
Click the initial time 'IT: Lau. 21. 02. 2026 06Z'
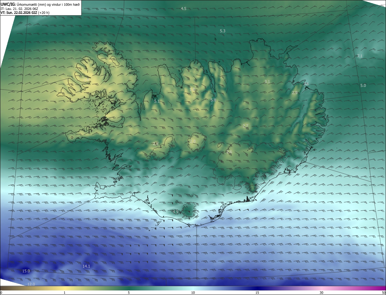click(x=19, y=9)
